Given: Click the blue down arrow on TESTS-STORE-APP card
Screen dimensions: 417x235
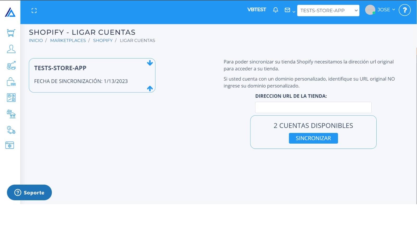Looking at the screenshot, I should pyautogui.click(x=150, y=63).
